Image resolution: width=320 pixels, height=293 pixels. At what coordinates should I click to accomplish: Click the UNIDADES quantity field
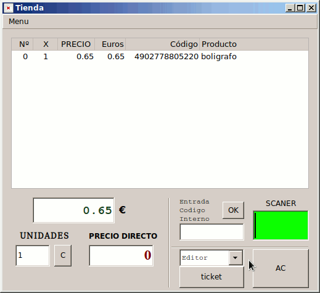(x=33, y=255)
